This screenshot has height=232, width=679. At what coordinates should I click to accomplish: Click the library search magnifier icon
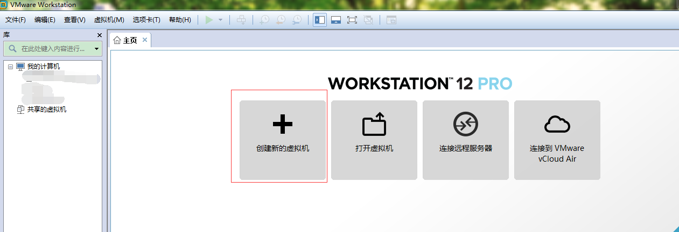coord(12,49)
